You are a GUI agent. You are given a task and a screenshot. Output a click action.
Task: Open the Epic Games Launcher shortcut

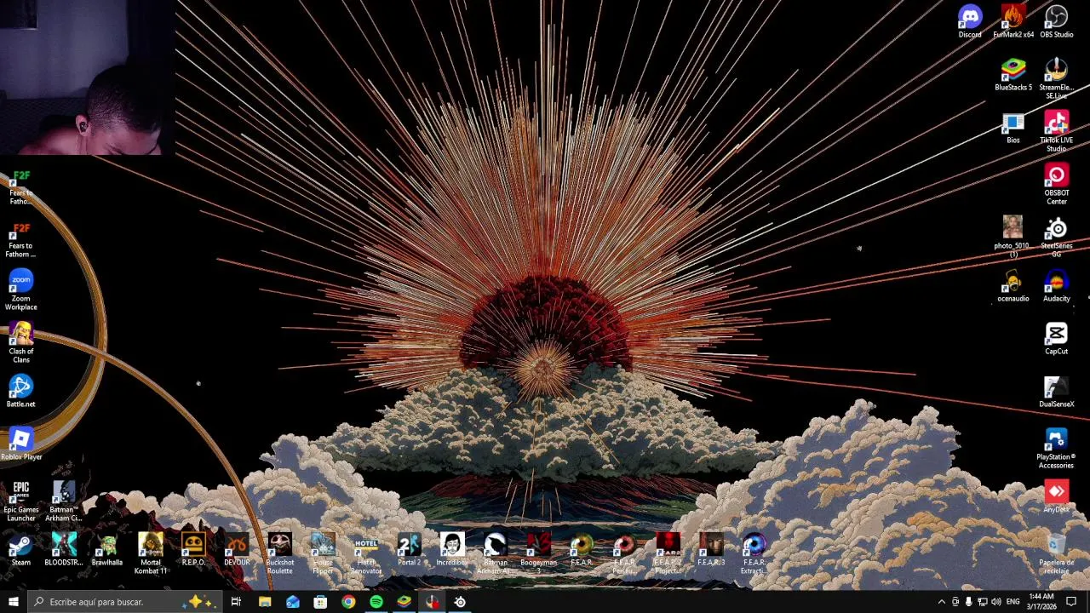click(x=21, y=501)
